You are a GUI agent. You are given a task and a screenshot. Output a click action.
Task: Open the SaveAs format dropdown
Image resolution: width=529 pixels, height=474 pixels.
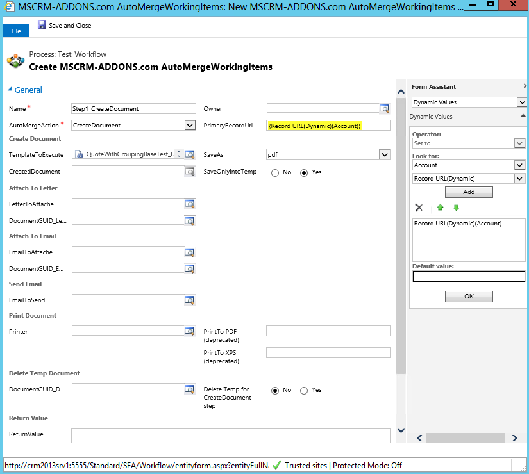click(385, 154)
